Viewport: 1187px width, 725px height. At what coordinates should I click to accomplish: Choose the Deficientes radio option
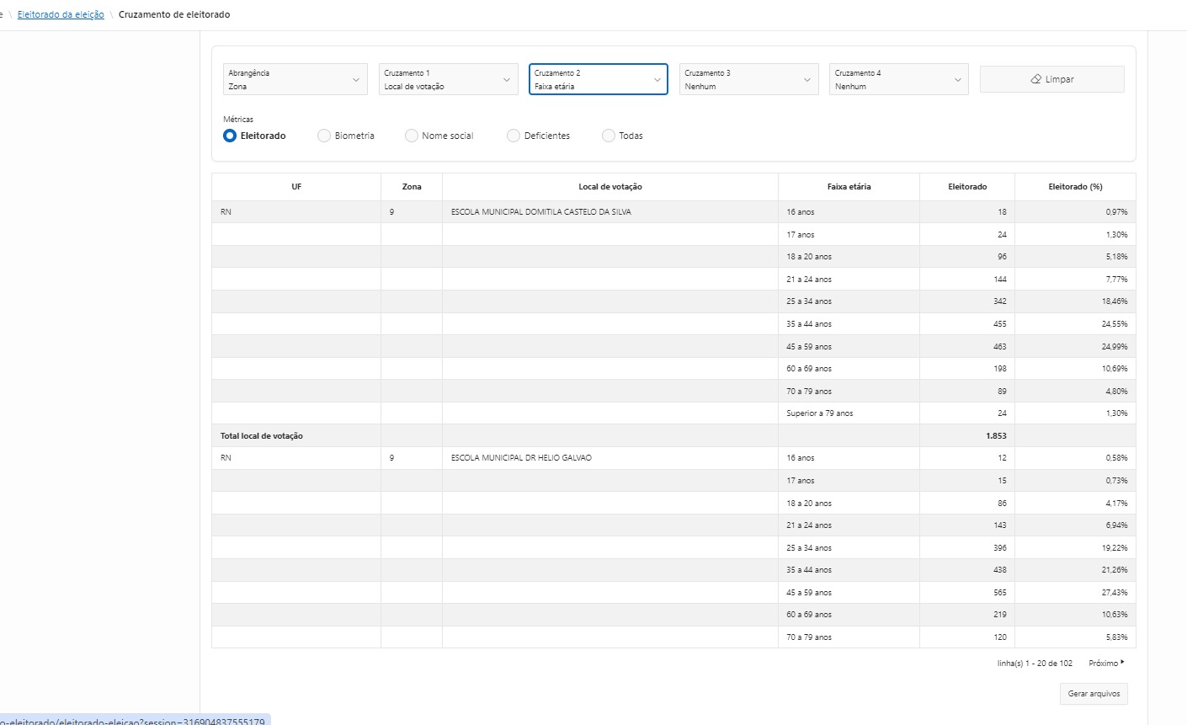(x=514, y=136)
